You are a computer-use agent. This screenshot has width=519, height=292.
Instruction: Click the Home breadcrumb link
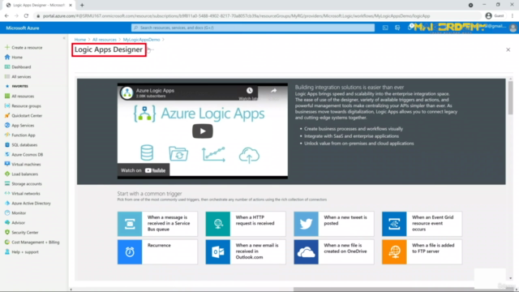click(x=80, y=40)
